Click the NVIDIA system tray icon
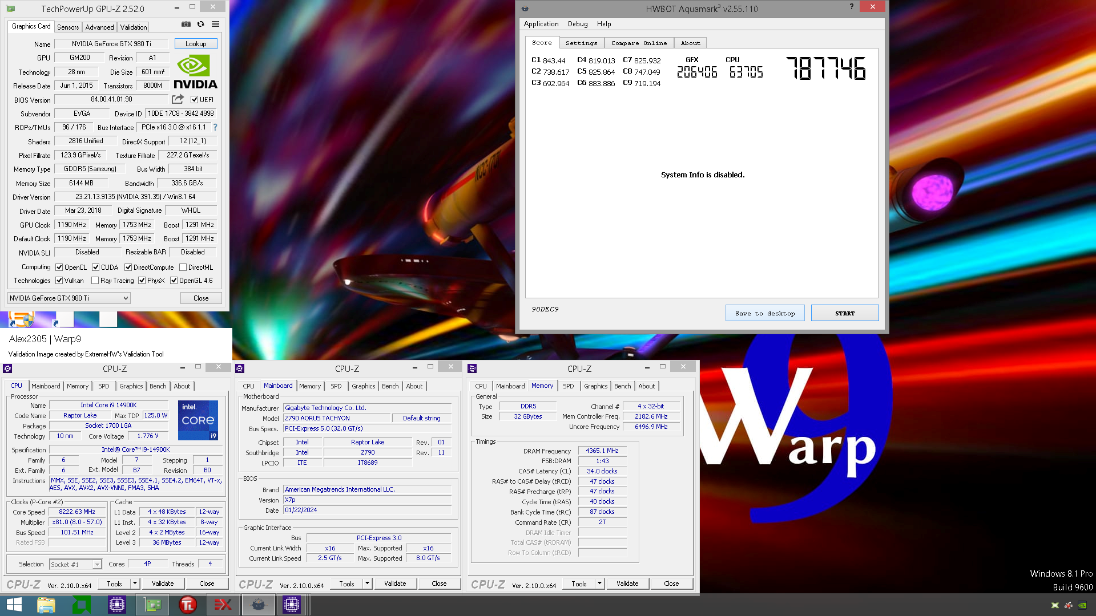1096x616 pixels. tap(1082, 605)
